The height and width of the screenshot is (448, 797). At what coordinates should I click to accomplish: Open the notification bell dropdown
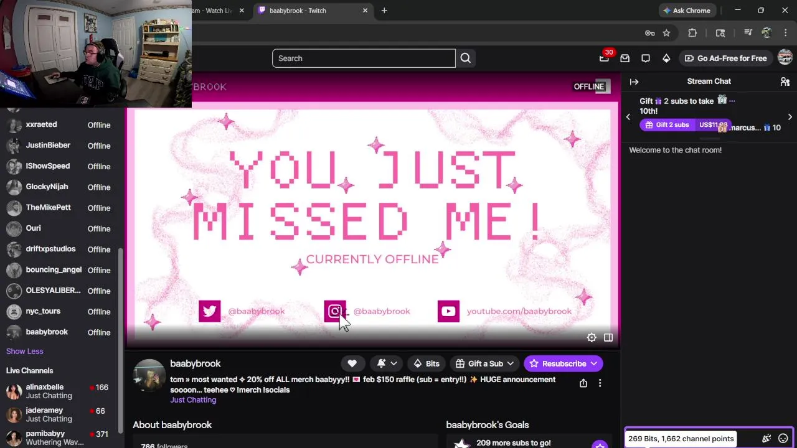[x=387, y=364]
